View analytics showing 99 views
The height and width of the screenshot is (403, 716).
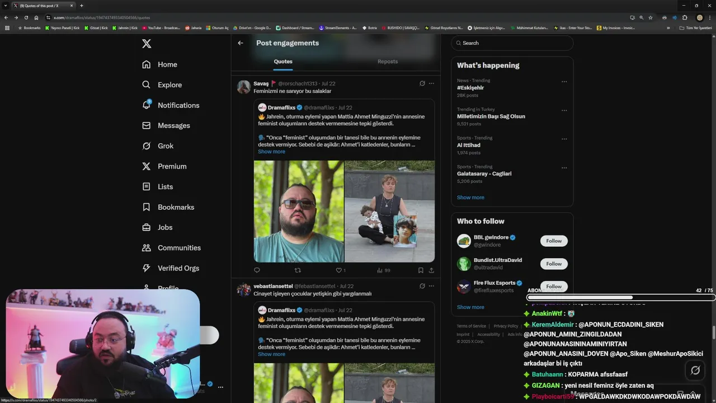pos(384,270)
